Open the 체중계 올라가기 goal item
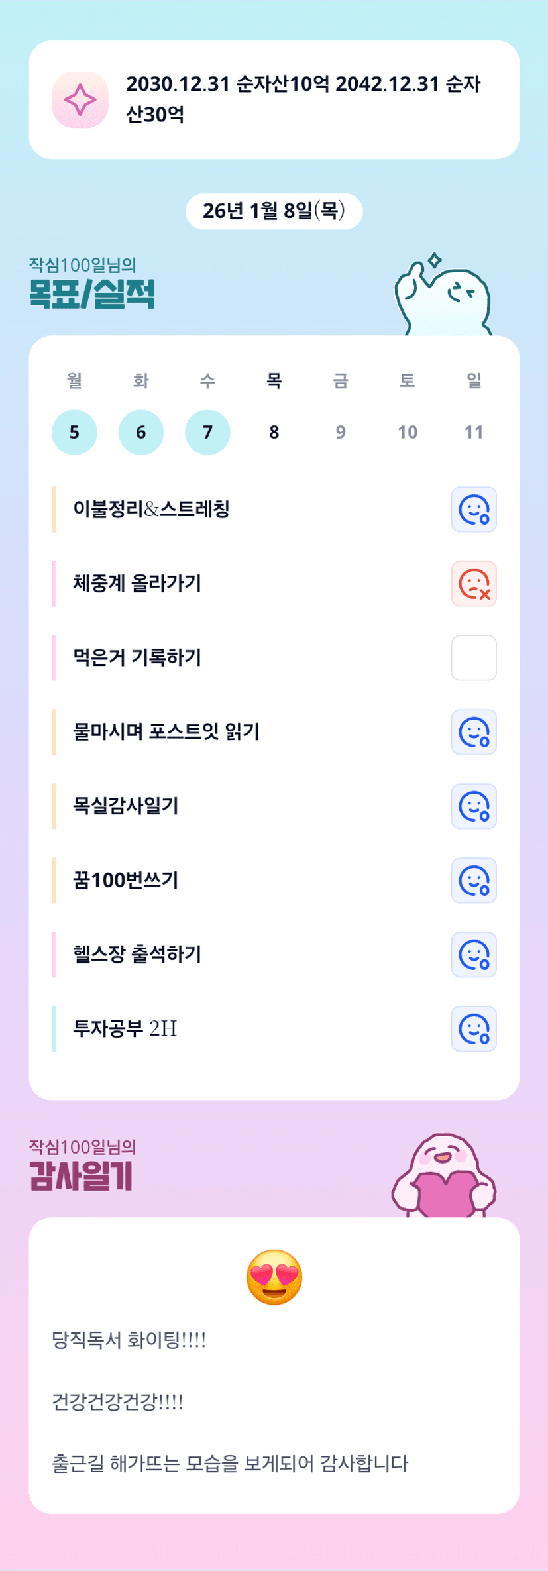 pyautogui.click(x=137, y=584)
